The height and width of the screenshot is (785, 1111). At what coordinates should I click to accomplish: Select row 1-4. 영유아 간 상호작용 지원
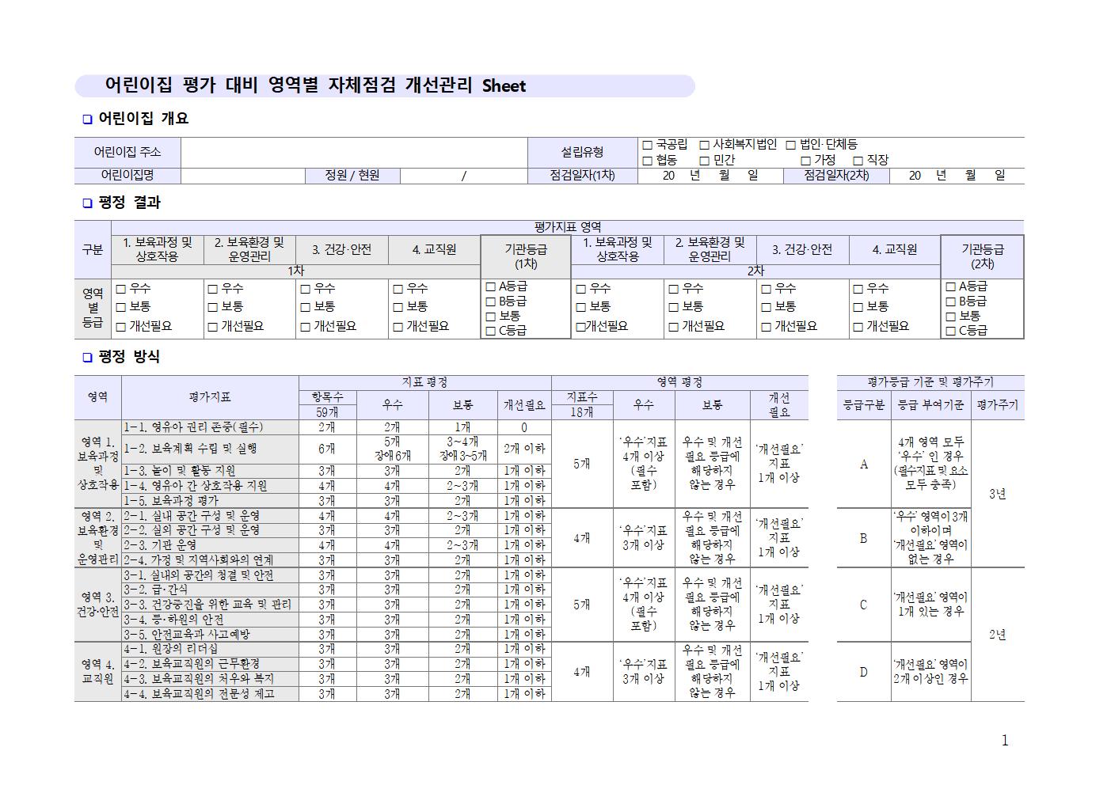[x=210, y=486]
